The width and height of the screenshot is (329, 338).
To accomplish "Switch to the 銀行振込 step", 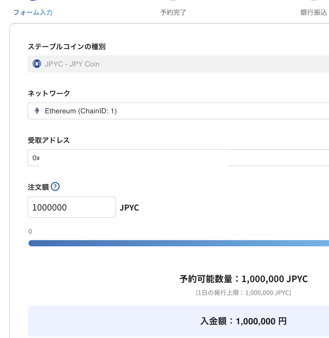I will [313, 13].
